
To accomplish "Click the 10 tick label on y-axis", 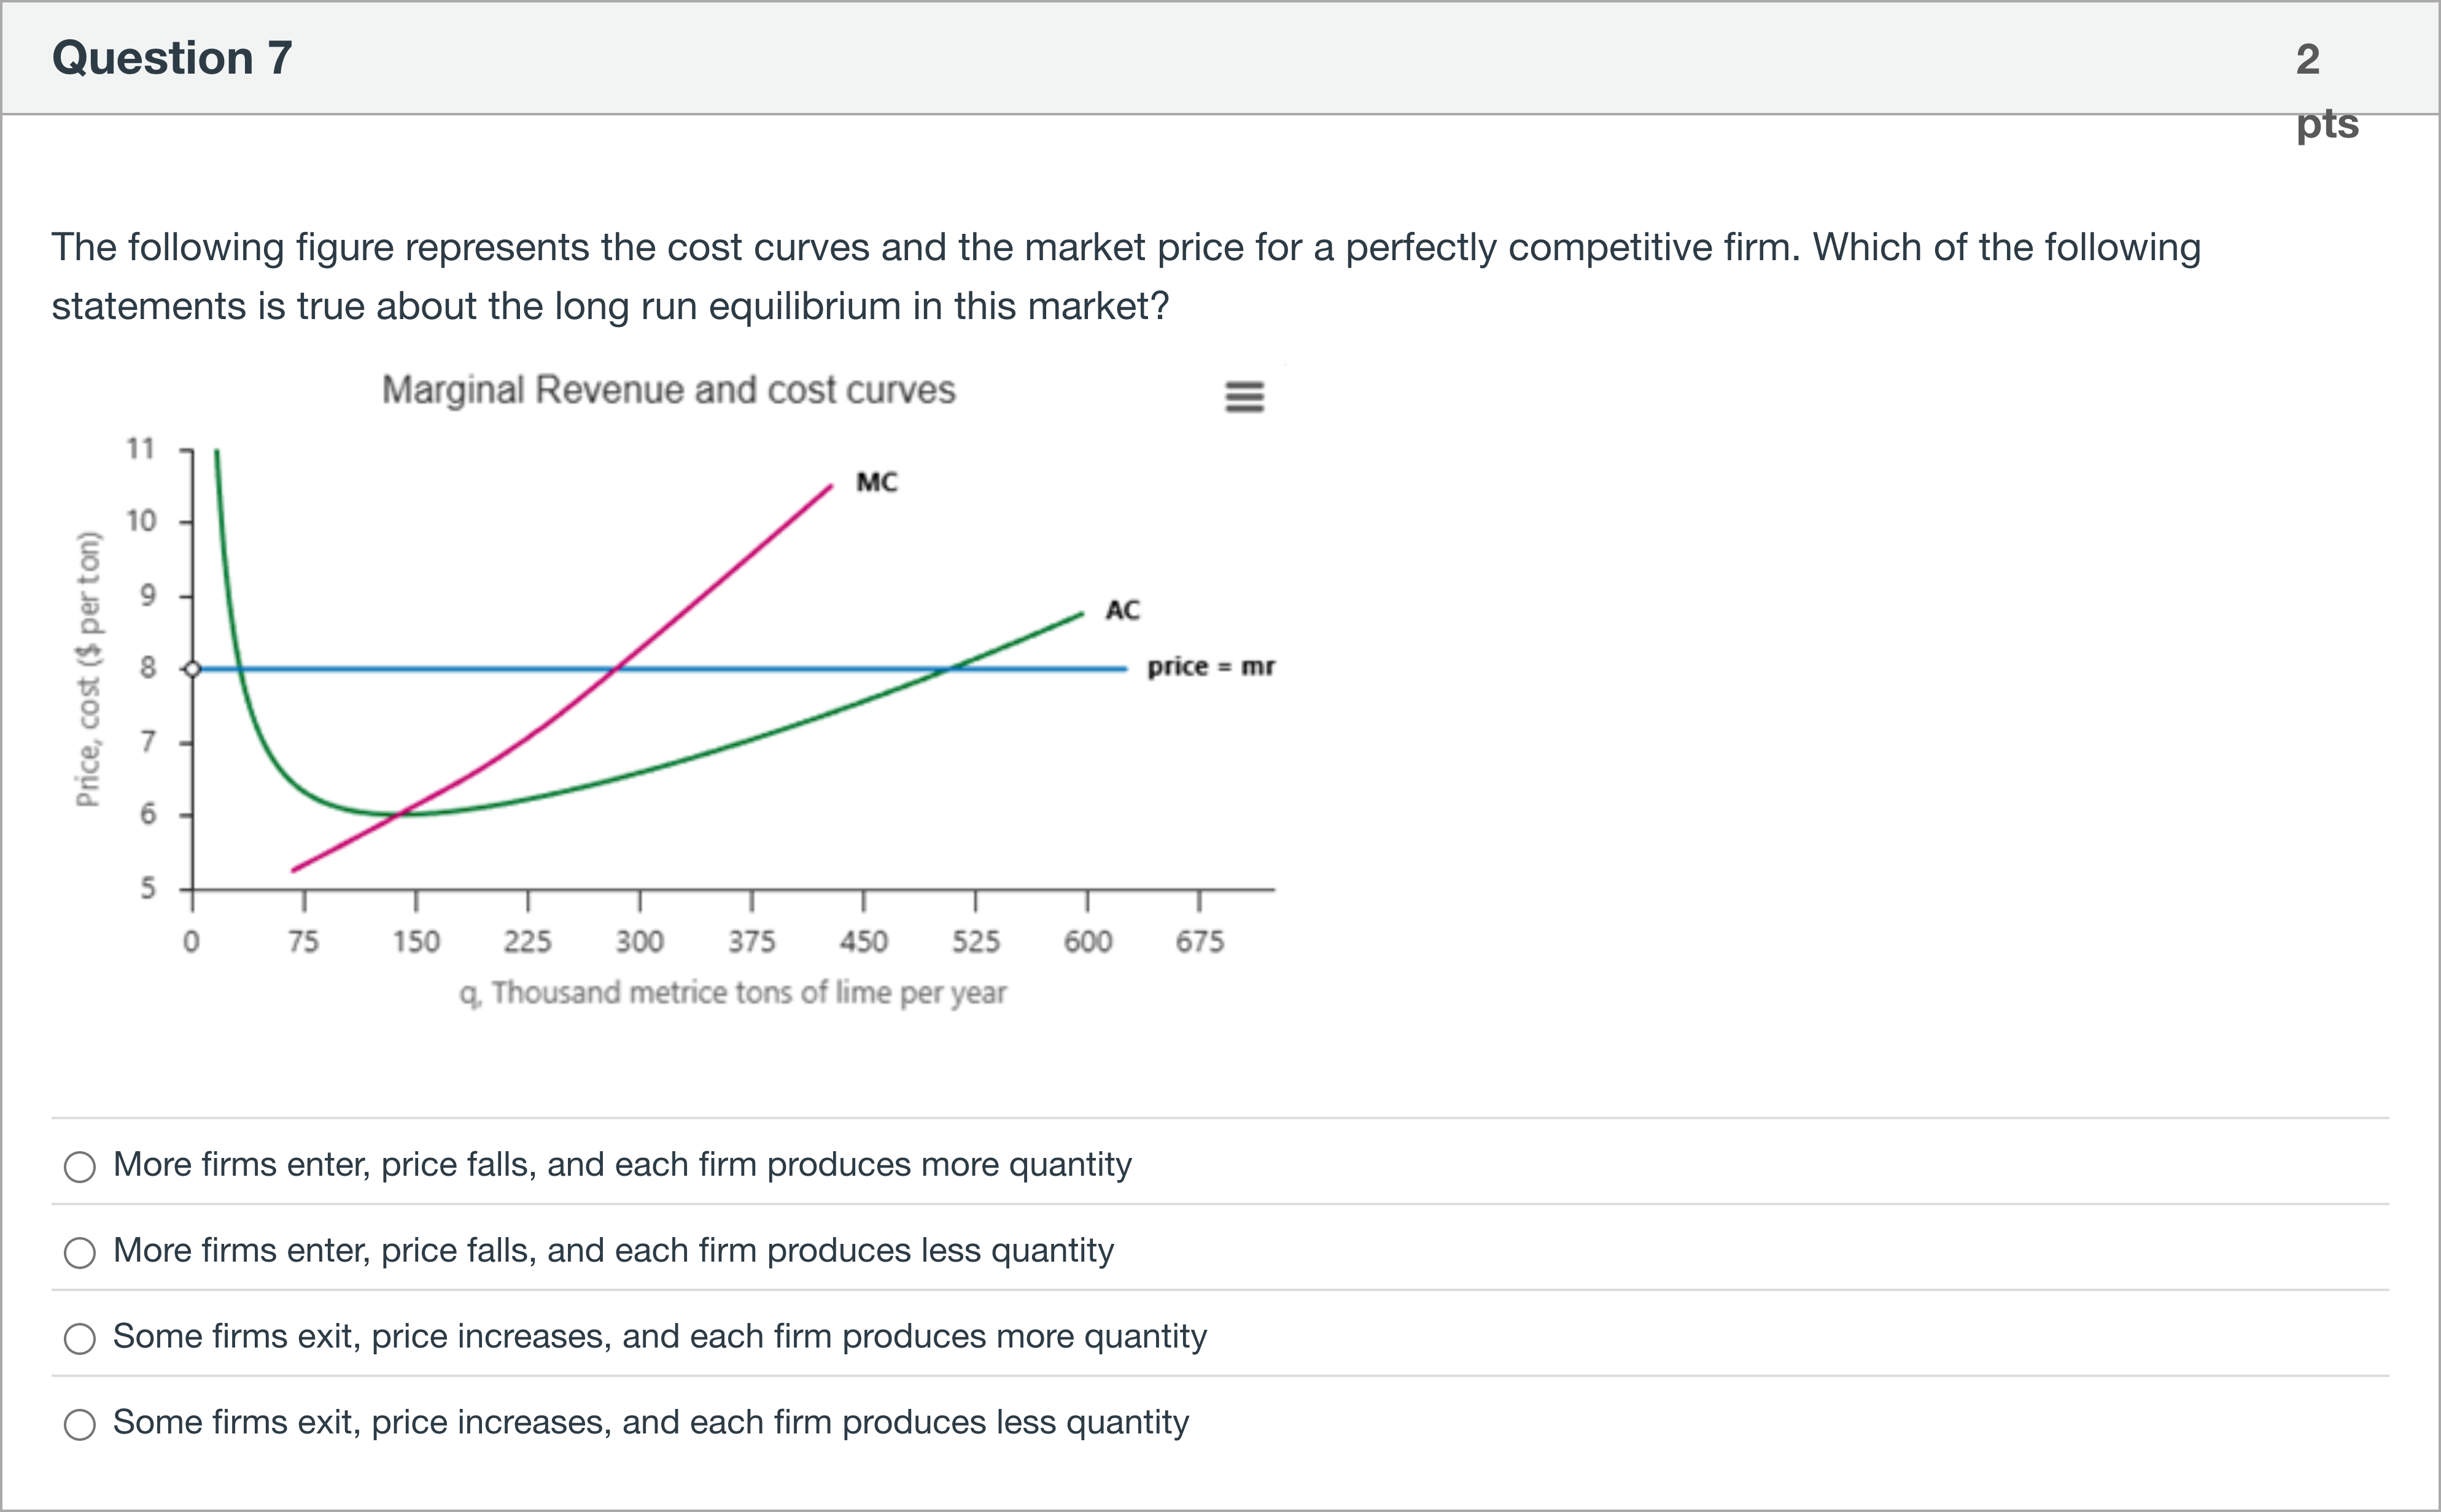I will click(x=141, y=521).
